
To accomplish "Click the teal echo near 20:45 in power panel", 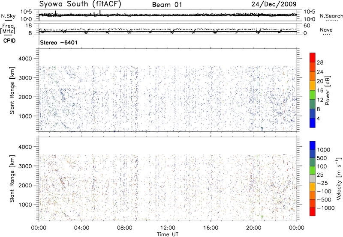I will pos(262,128).
